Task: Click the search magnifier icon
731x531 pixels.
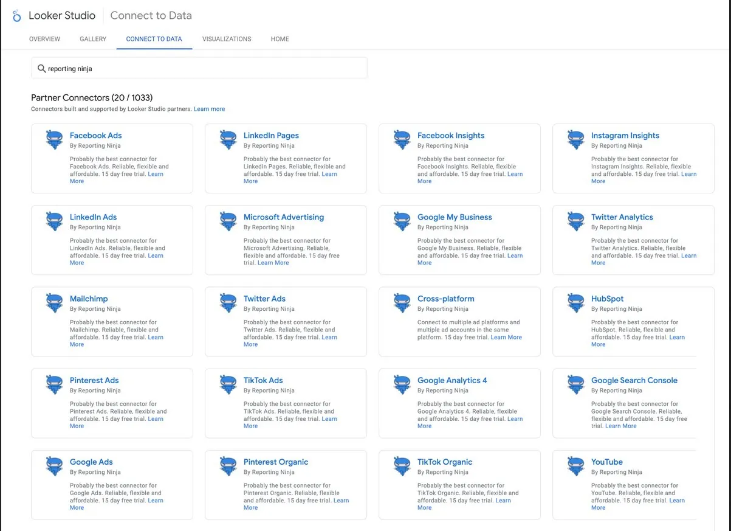Action: [41, 69]
